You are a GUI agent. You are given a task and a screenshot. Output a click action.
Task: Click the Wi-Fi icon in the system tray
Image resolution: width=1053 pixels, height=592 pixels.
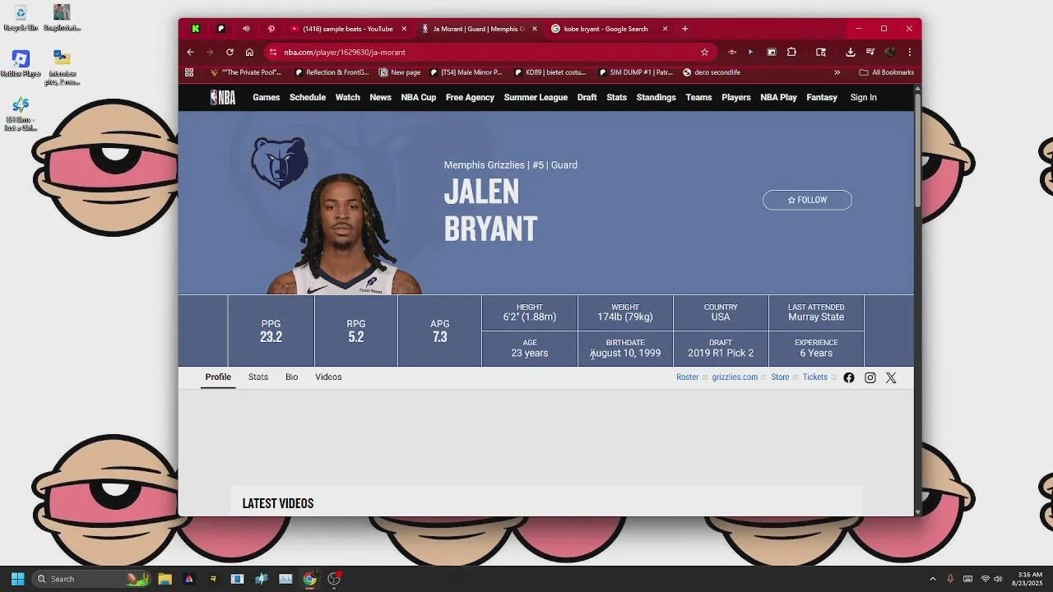click(x=985, y=579)
